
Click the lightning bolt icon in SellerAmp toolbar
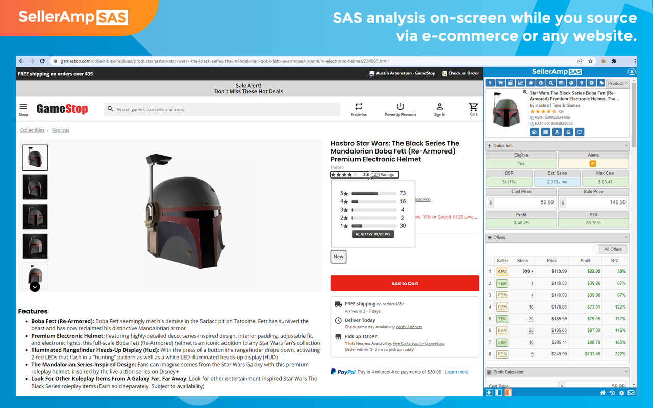490,83
